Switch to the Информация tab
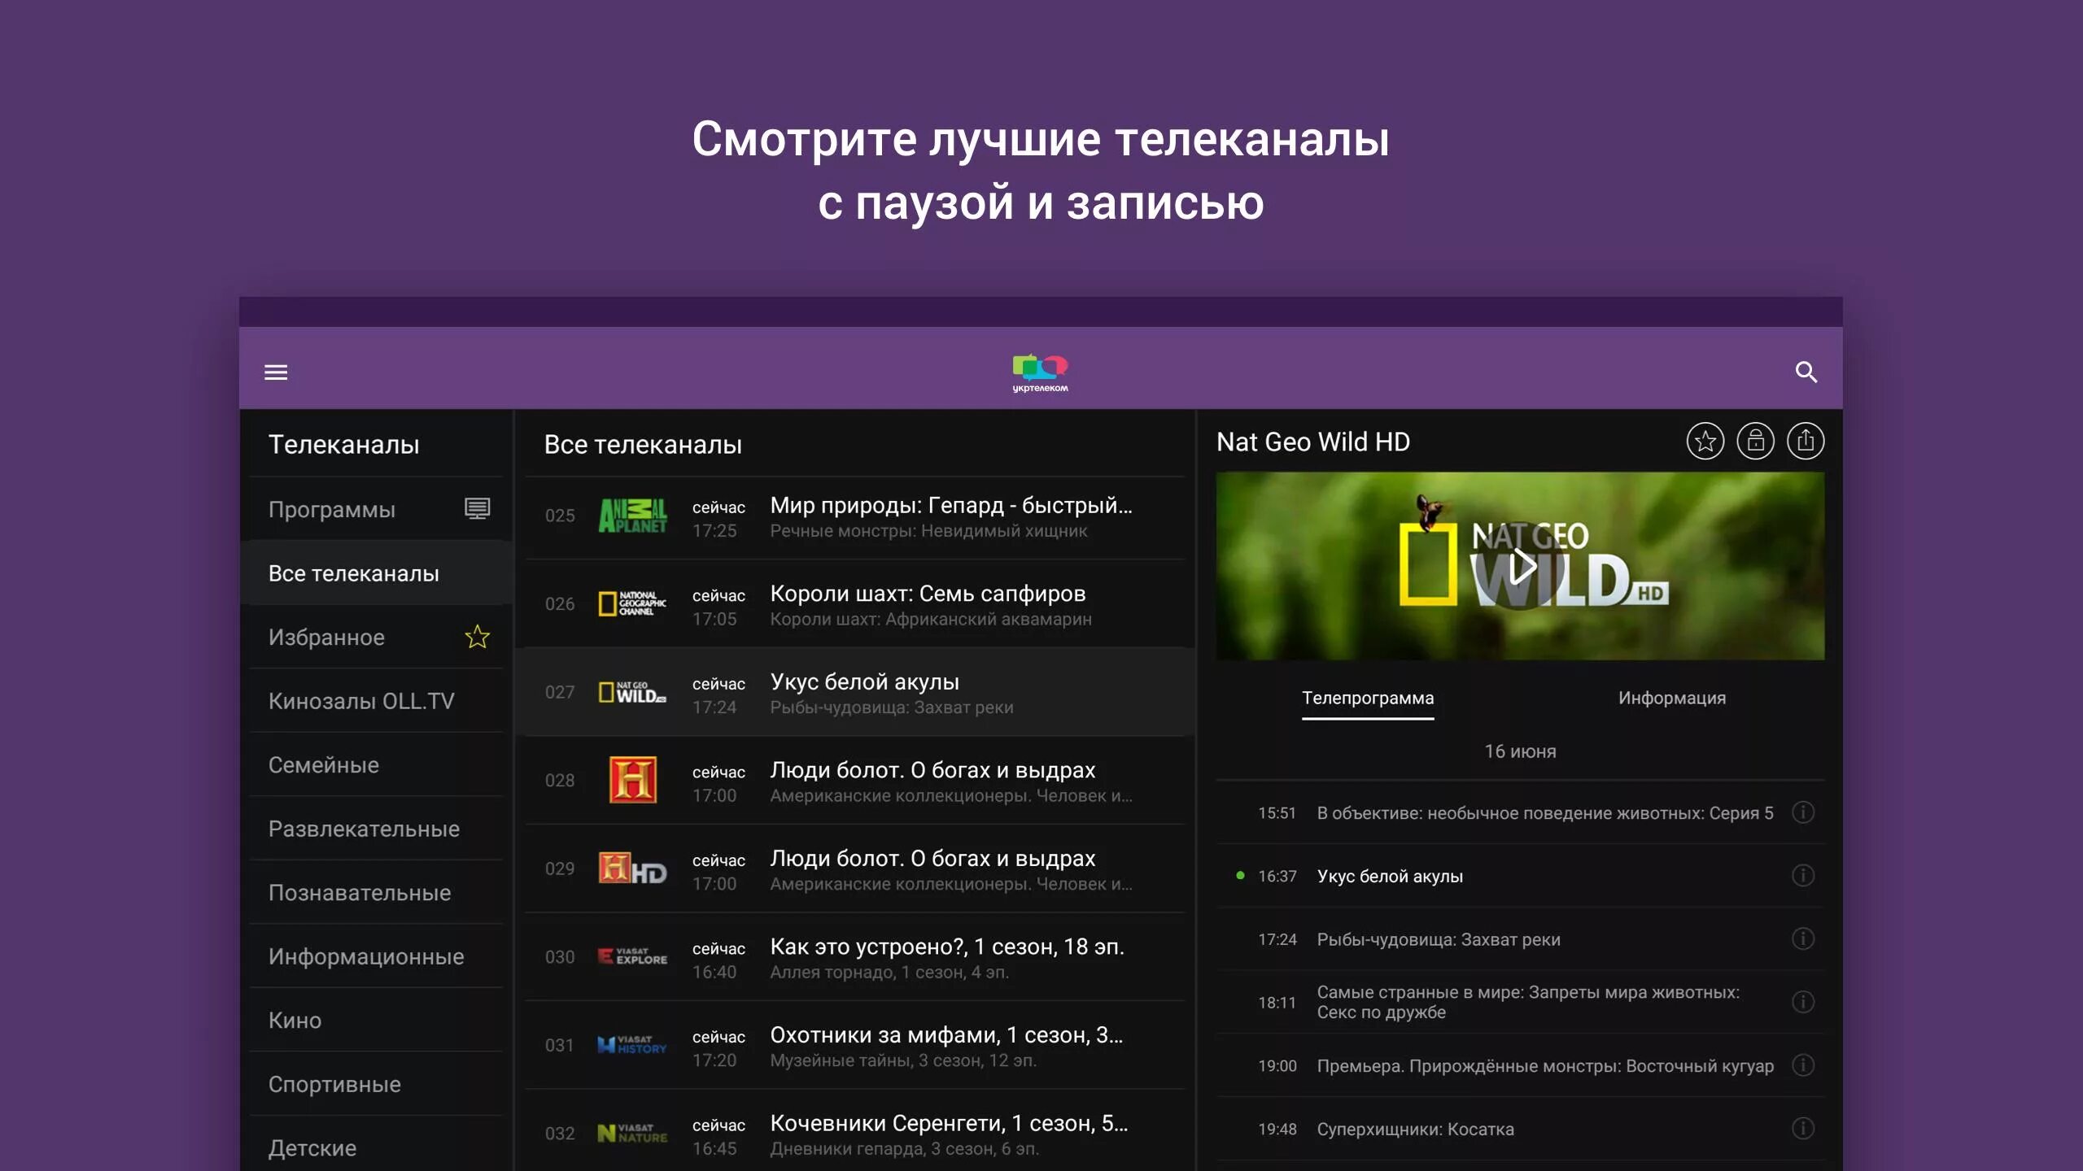Image resolution: width=2083 pixels, height=1171 pixels. [1671, 698]
